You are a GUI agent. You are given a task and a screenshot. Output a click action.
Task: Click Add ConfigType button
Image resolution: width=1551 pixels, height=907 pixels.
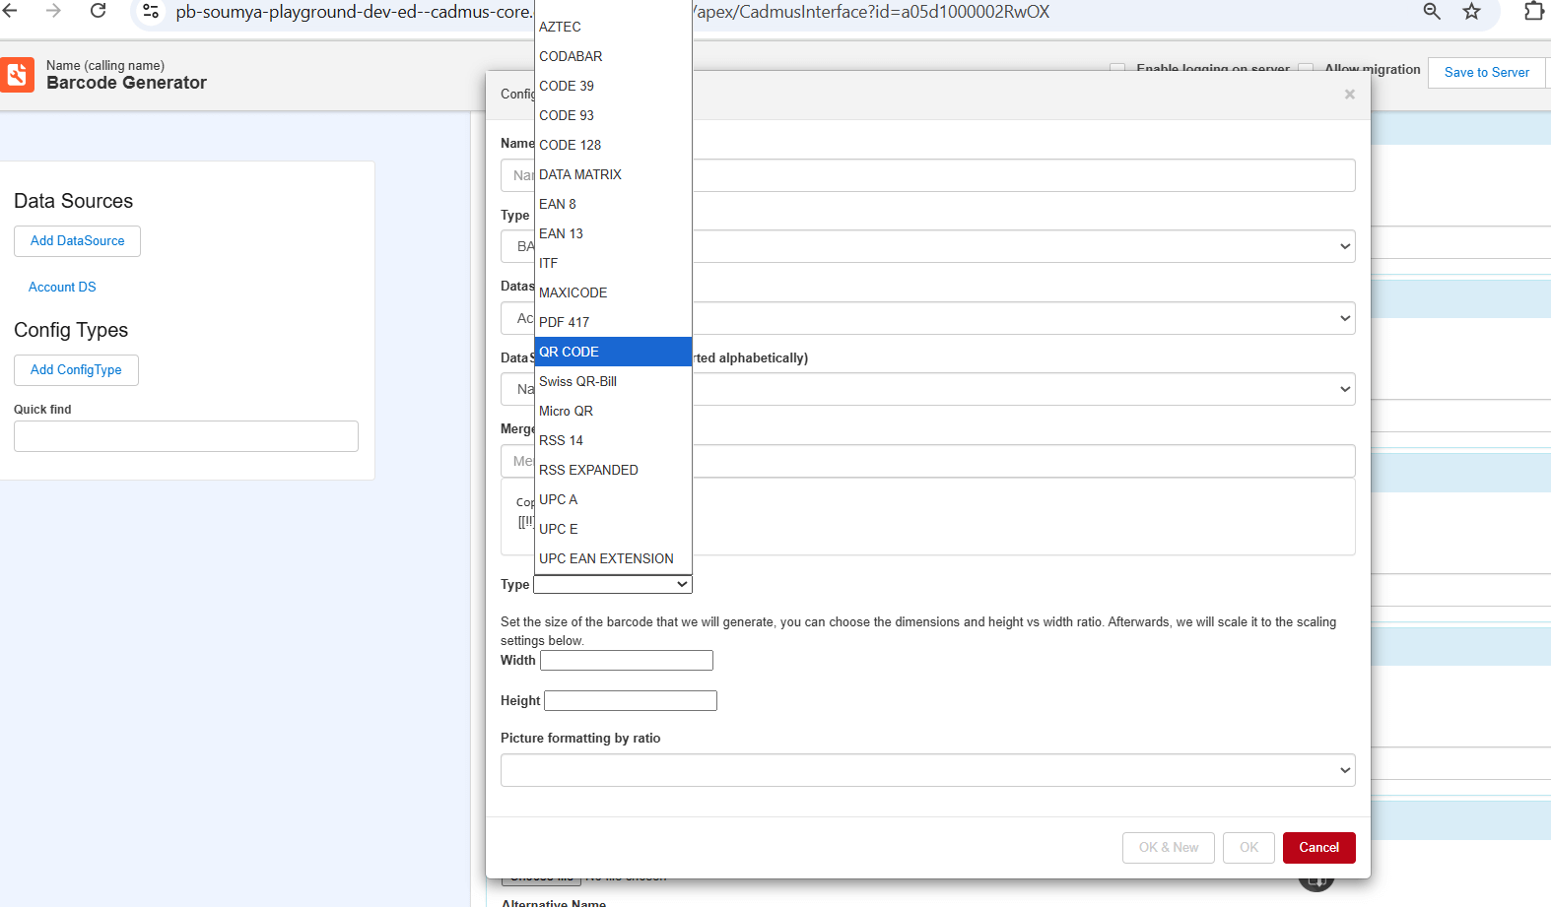(x=76, y=370)
